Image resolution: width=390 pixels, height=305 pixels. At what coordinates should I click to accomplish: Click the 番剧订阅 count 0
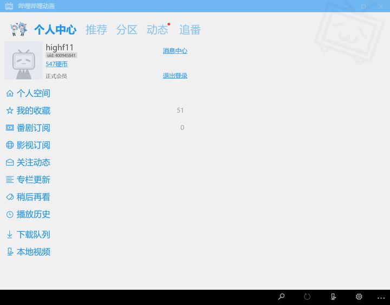coord(183,128)
